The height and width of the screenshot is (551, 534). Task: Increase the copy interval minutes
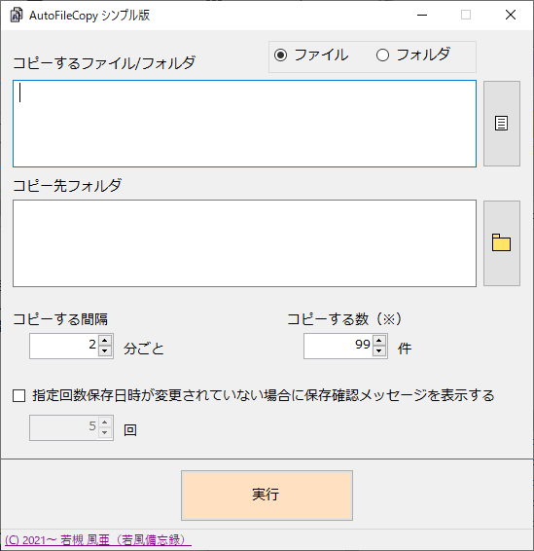(x=105, y=340)
